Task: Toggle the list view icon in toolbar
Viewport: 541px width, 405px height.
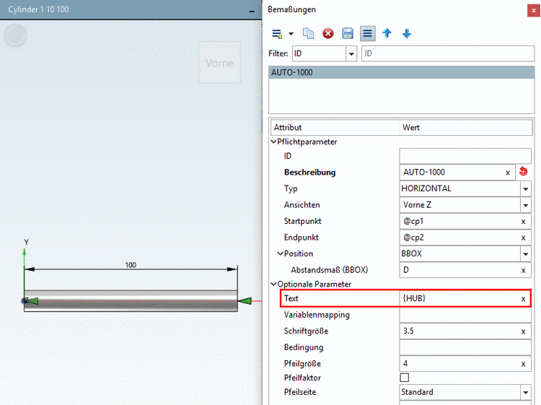Action: (367, 33)
